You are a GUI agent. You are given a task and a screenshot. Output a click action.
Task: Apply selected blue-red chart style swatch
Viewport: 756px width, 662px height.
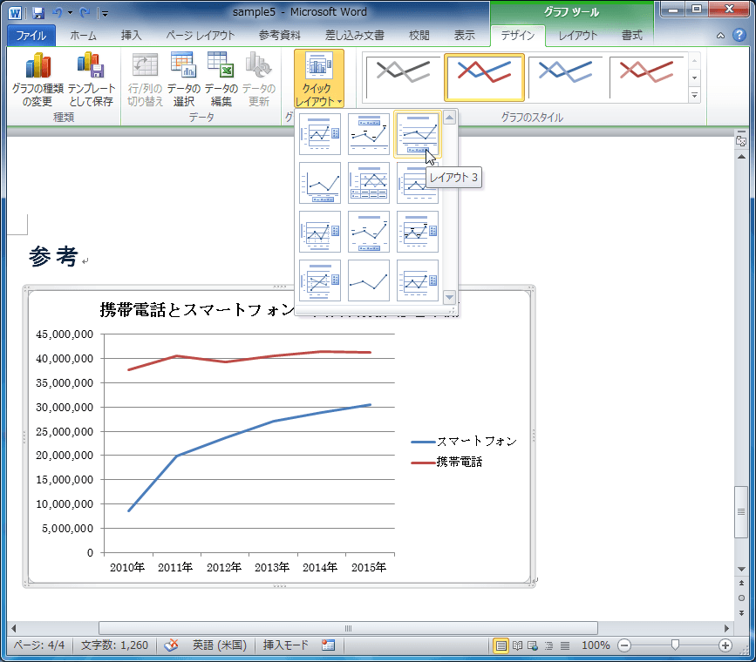click(x=484, y=78)
